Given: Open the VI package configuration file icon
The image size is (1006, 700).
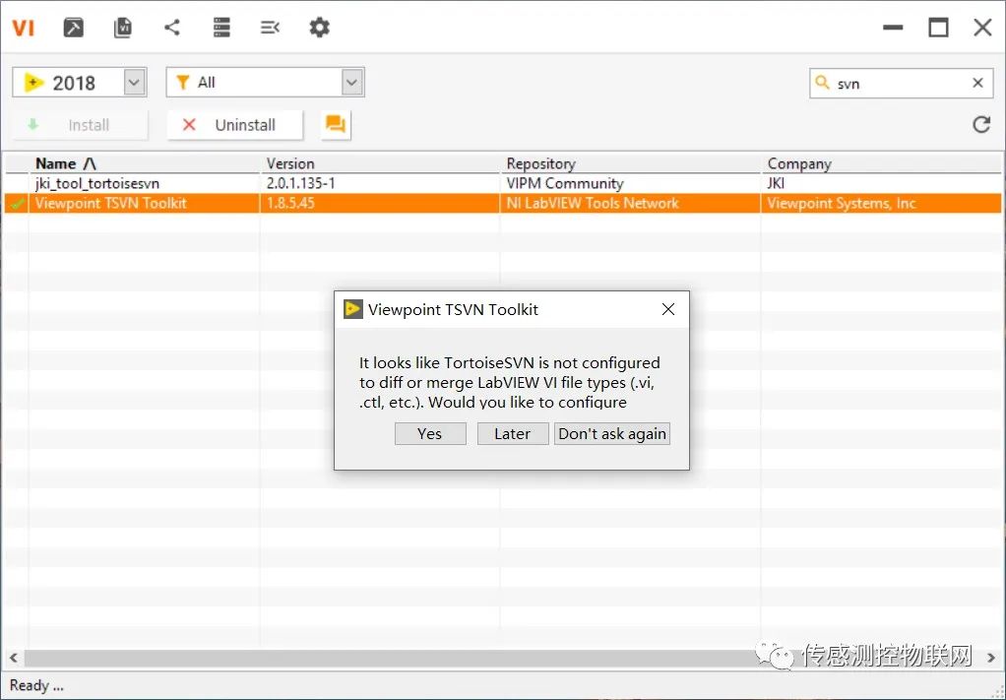Looking at the screenshot, I should tap(123, 28).
